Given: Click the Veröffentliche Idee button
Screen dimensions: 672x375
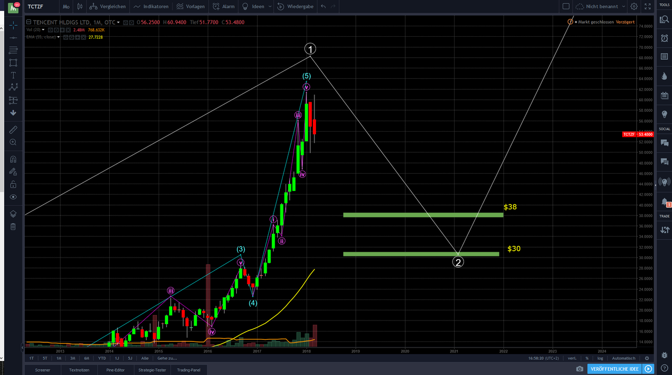Looking at the screenshot, I should coord(615,369).
